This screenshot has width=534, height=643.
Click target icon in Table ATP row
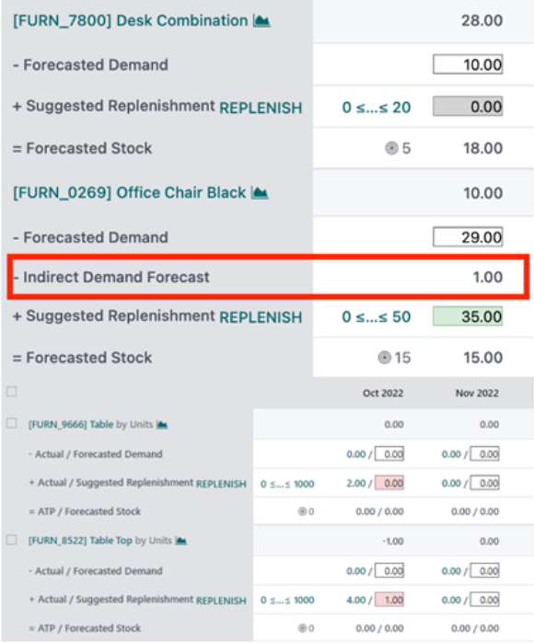pyautogui.click(x=303, y=511)
